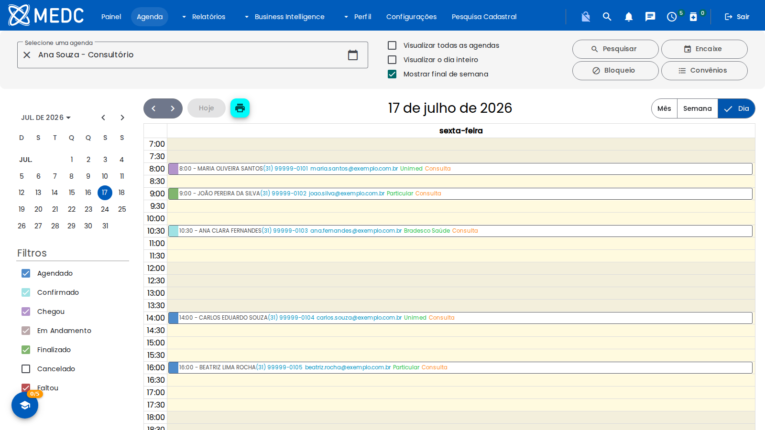Viewport: 765px width, 430px height.
Task: Open the Painel menu item
Action: pyautogui.click(x=111, y=17)
